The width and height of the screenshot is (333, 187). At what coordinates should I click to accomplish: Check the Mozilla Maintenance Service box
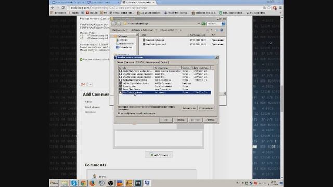tap(120, 80)
